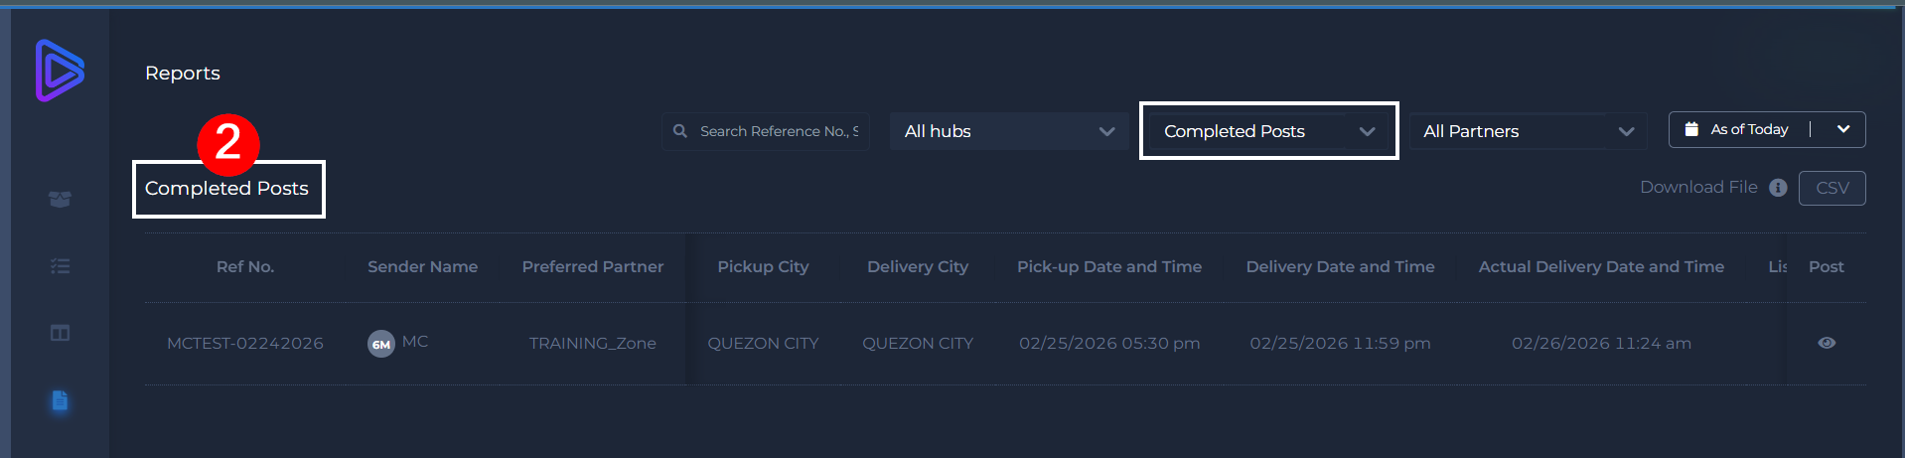The image size is (1905, 458).
Task: Open the As of Today date arrow
Action: [x=1843, y=129]
